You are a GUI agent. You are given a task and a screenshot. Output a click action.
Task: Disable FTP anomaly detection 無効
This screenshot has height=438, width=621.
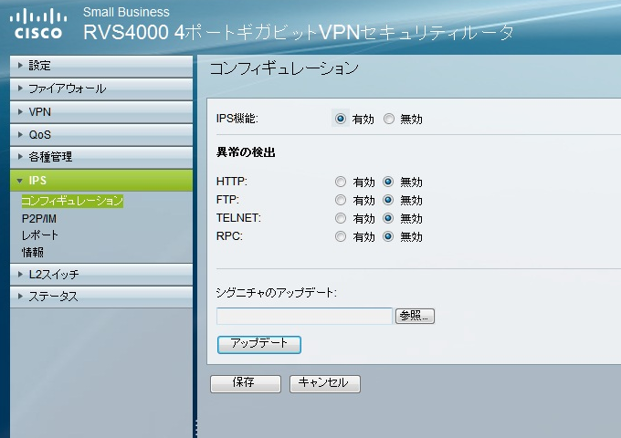coord(388,200)
